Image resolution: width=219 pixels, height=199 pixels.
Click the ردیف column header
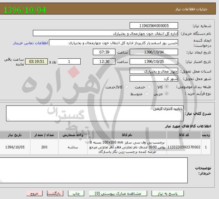click(x=206, y=135)
